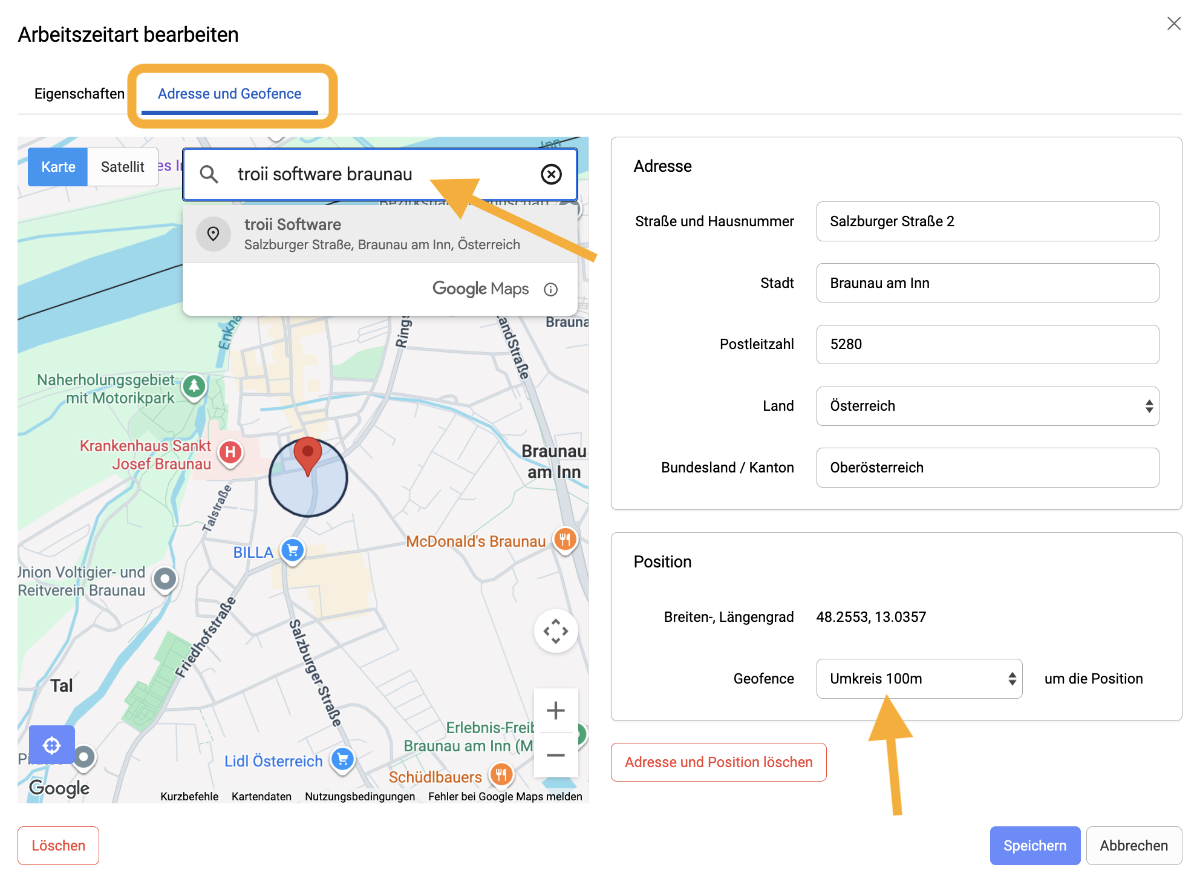Viewport: 1200px width, 882px height.
Task: Clear the map search field with X icon
Action: 551,174
